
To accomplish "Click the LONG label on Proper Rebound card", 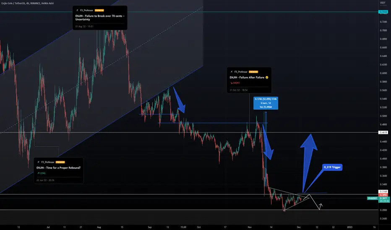I will 42,173.
